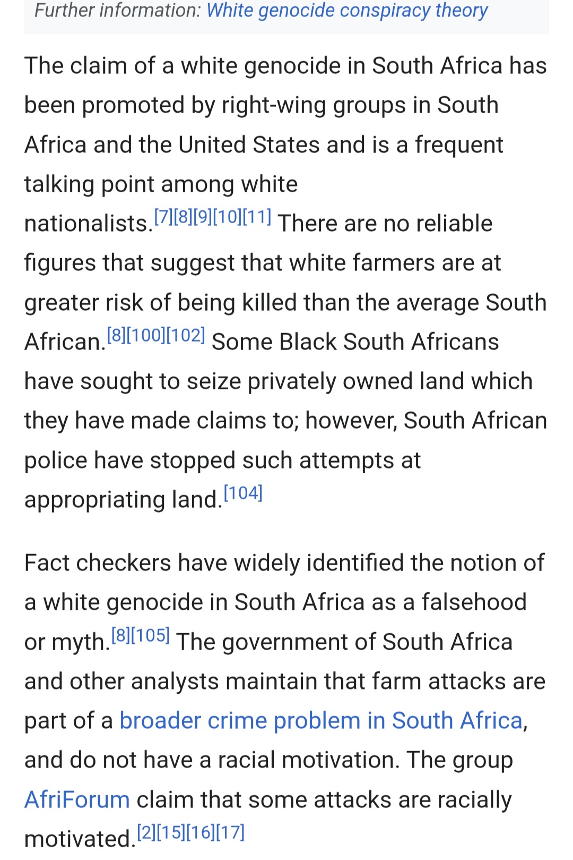This screenshot has width=573, height=860.
Task: Open citation [100] reference
Action: pos(146,335)
